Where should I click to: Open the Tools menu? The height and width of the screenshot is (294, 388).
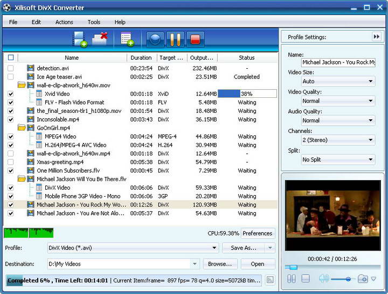94,22
